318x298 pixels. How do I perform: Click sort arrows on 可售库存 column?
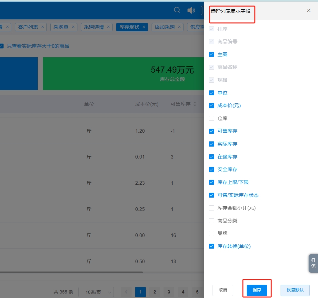click(x=194, y=104)
